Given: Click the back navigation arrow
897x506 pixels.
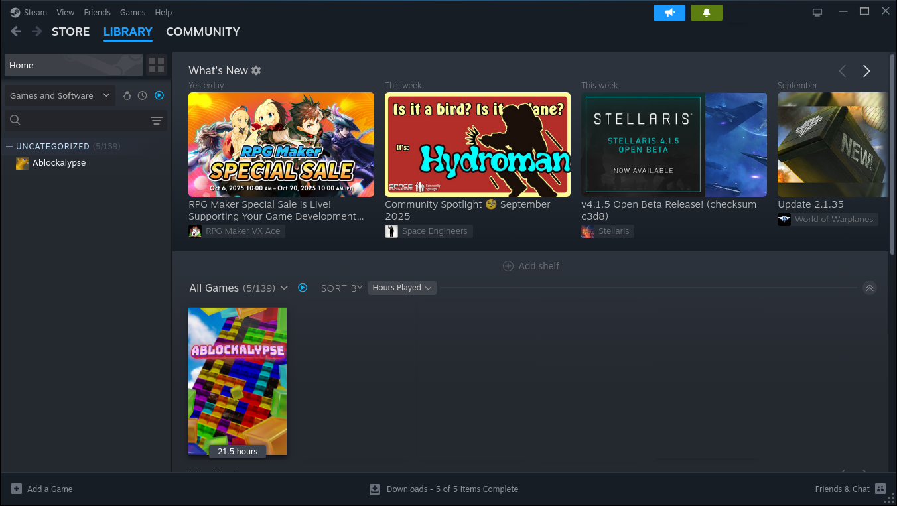Looking at the screenshot, I should click(x=16, y=31).
